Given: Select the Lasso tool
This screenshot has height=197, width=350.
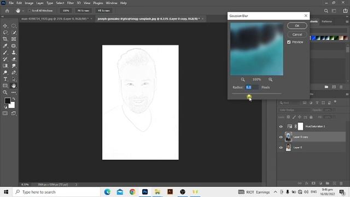Looking at the screenshot, I should tap(5, 33).
